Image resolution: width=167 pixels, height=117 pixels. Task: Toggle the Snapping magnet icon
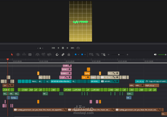57,55
